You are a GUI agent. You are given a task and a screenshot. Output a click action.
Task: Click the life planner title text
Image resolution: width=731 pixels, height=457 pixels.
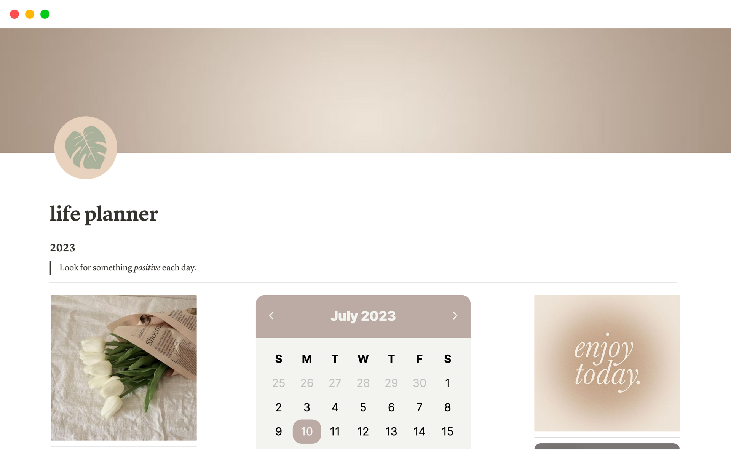click(103, 213)
